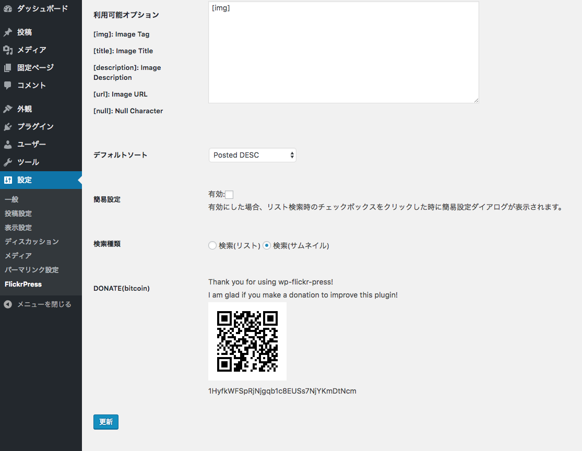Click the pages icon beside 固定ページ

click(x=8, y=67)
